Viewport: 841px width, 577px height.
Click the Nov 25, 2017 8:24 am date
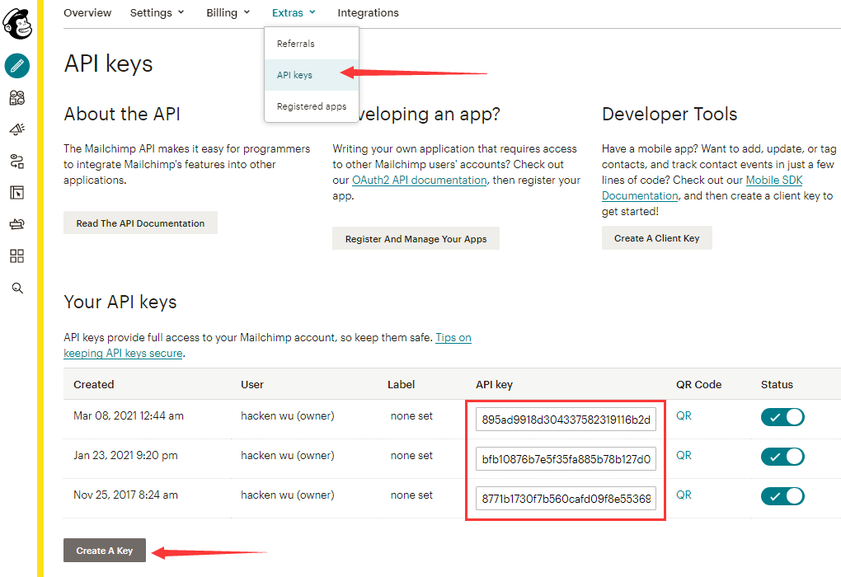click(x=125, y=495)
